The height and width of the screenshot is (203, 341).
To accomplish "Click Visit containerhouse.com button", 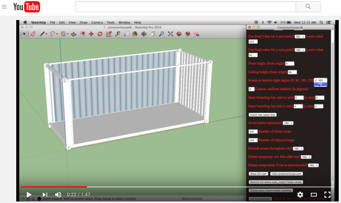I will click(287, 174).
